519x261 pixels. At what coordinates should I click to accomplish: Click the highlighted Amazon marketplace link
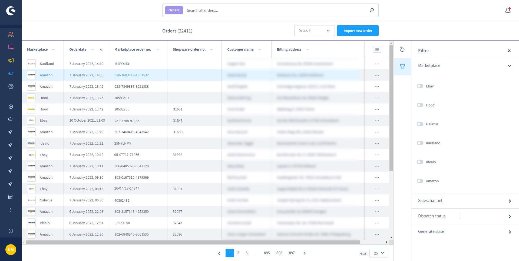pos(46,75)
